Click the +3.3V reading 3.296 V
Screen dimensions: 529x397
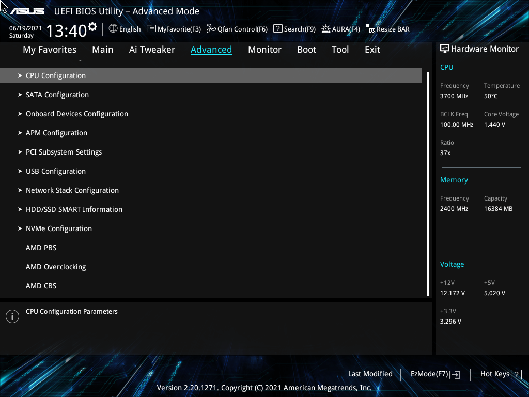450,322
